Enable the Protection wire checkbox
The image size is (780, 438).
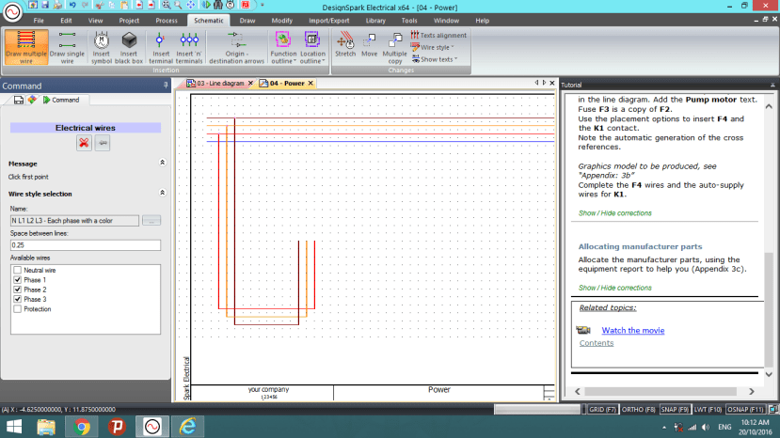click(x=18, y=308)
